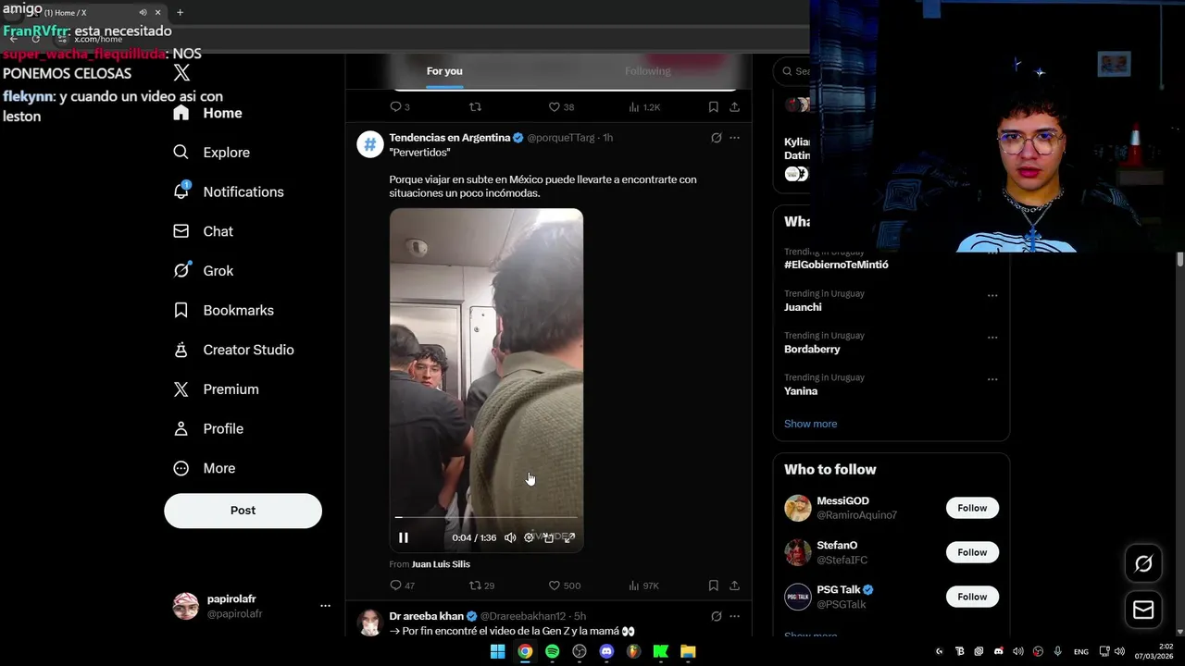Open Grok actions on Tendencias post
This screenshot has width=1185, height=666.
716,138
